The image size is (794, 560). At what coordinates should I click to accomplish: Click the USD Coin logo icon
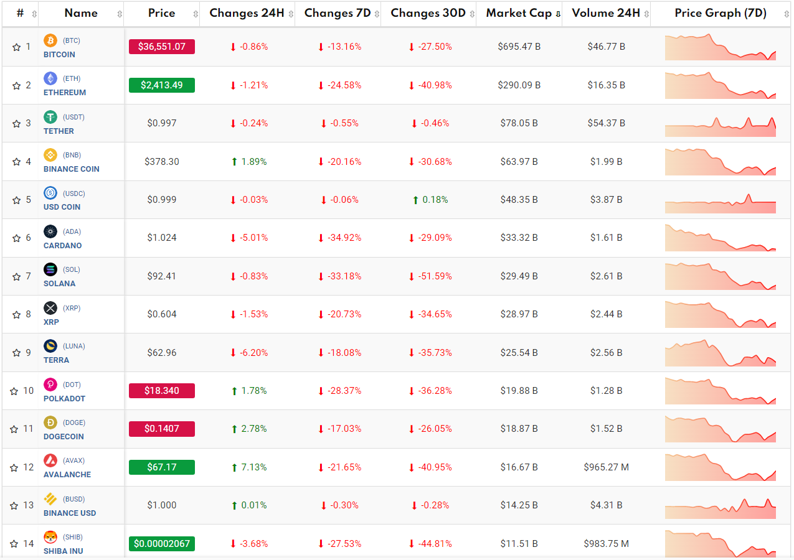(x=50, y=194)
